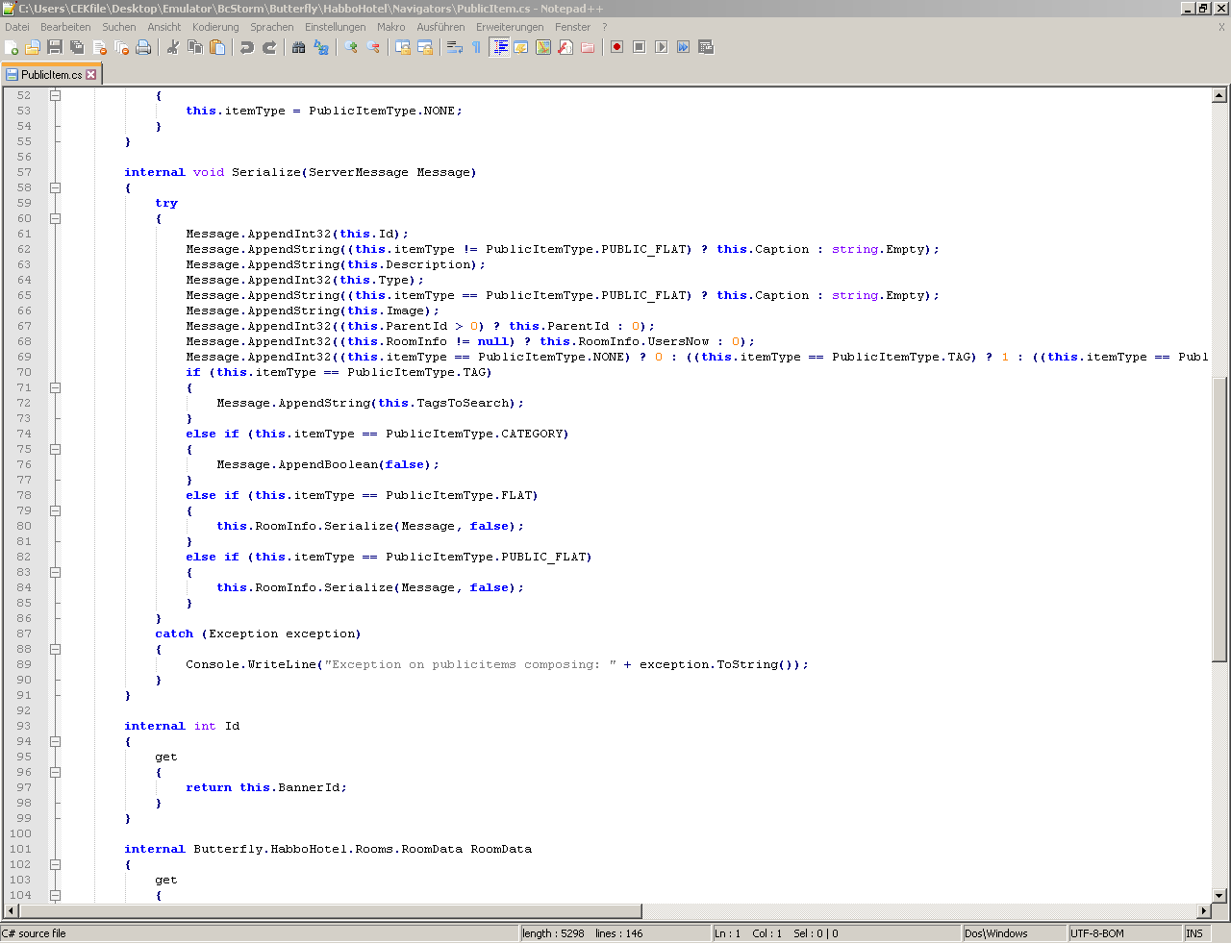Viewport: 1231px width, 944px height.
Task: Collapse fold marker at line 71
Action: (x=56, y=388)
